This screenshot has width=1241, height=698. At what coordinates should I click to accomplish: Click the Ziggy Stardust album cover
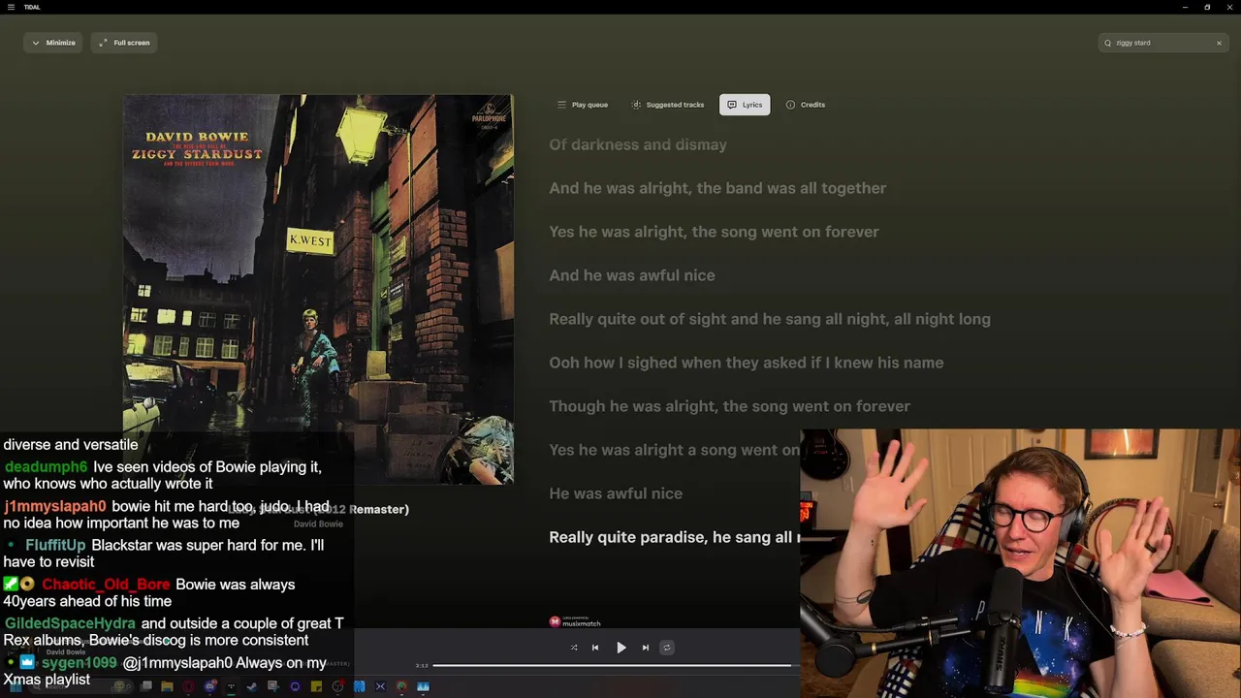coord(318,289)
